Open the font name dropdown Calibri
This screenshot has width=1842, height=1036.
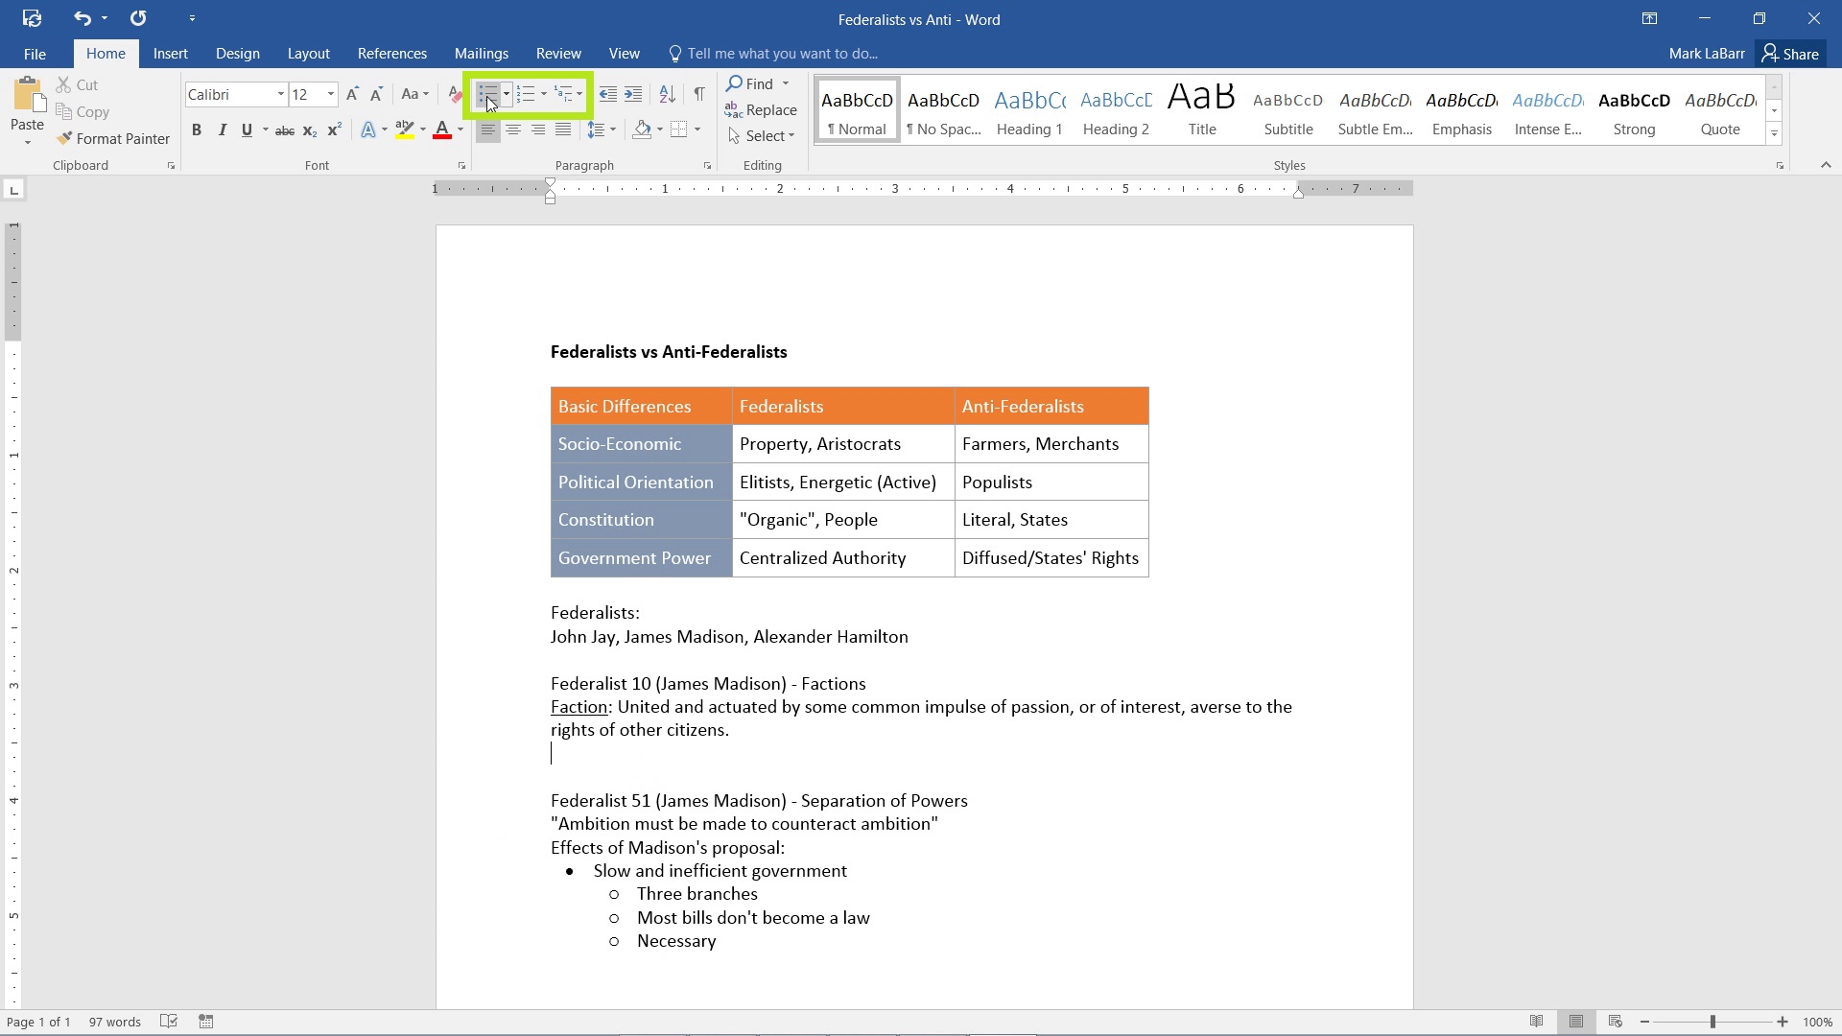[280, 94]
